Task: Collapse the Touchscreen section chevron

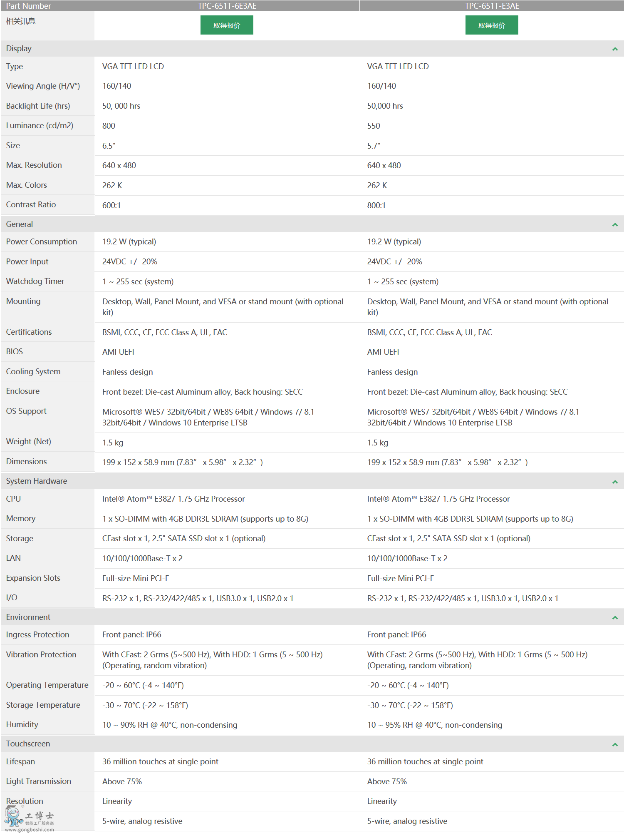Action: coord(614,744)
